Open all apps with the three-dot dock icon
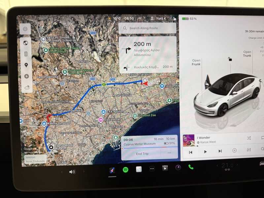This screenshot has width=264, height=198. coord(152,169)
